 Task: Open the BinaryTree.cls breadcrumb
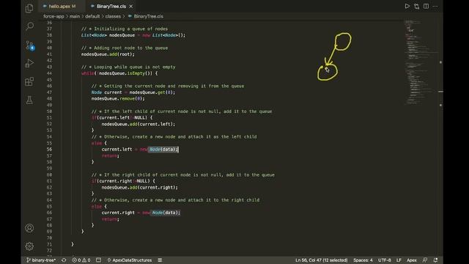pos(146,16)
